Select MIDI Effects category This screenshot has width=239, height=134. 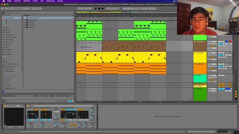[x=9, y=40]
